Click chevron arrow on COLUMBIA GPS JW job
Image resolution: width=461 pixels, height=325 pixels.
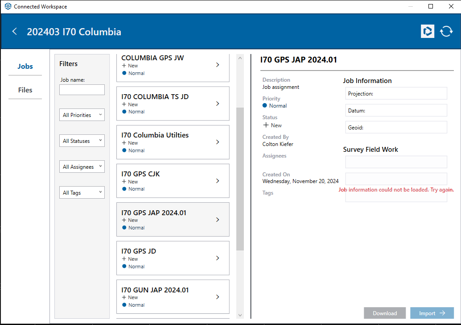[x=218, y=65]
